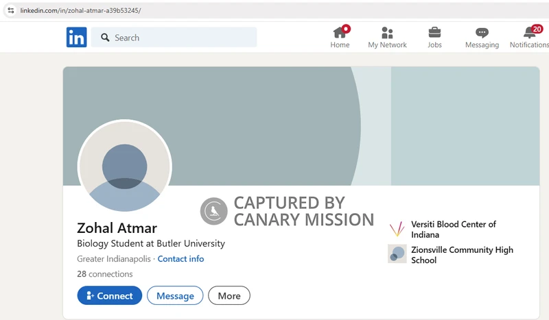The height and width of the screenshot is (320, 549).
Task: Select the linkedin.com URL in address bar
Action: pyautogui.click(x=80, y=10)
